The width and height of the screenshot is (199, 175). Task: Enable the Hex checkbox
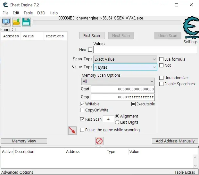pyautogui.click(x=90, y=50)
